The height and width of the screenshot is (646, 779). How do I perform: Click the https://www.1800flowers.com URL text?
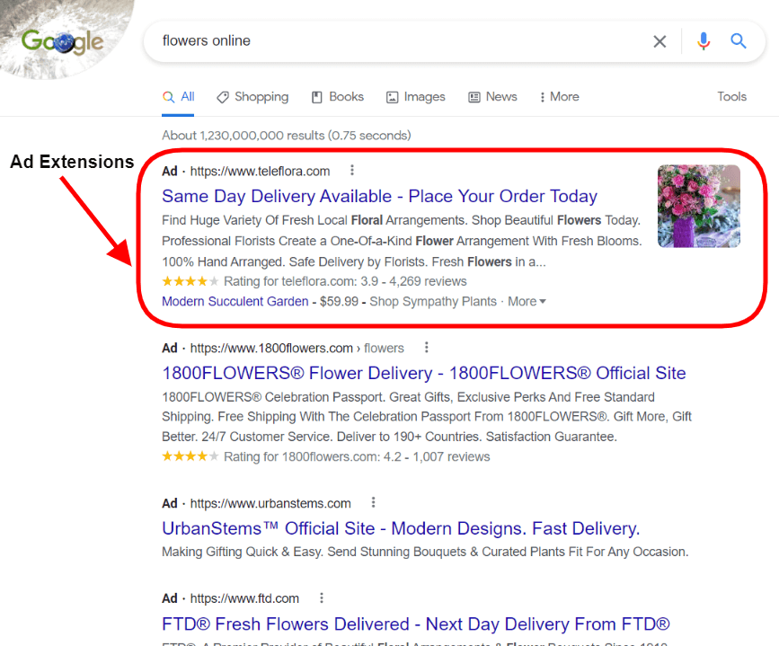pos(271,349)
